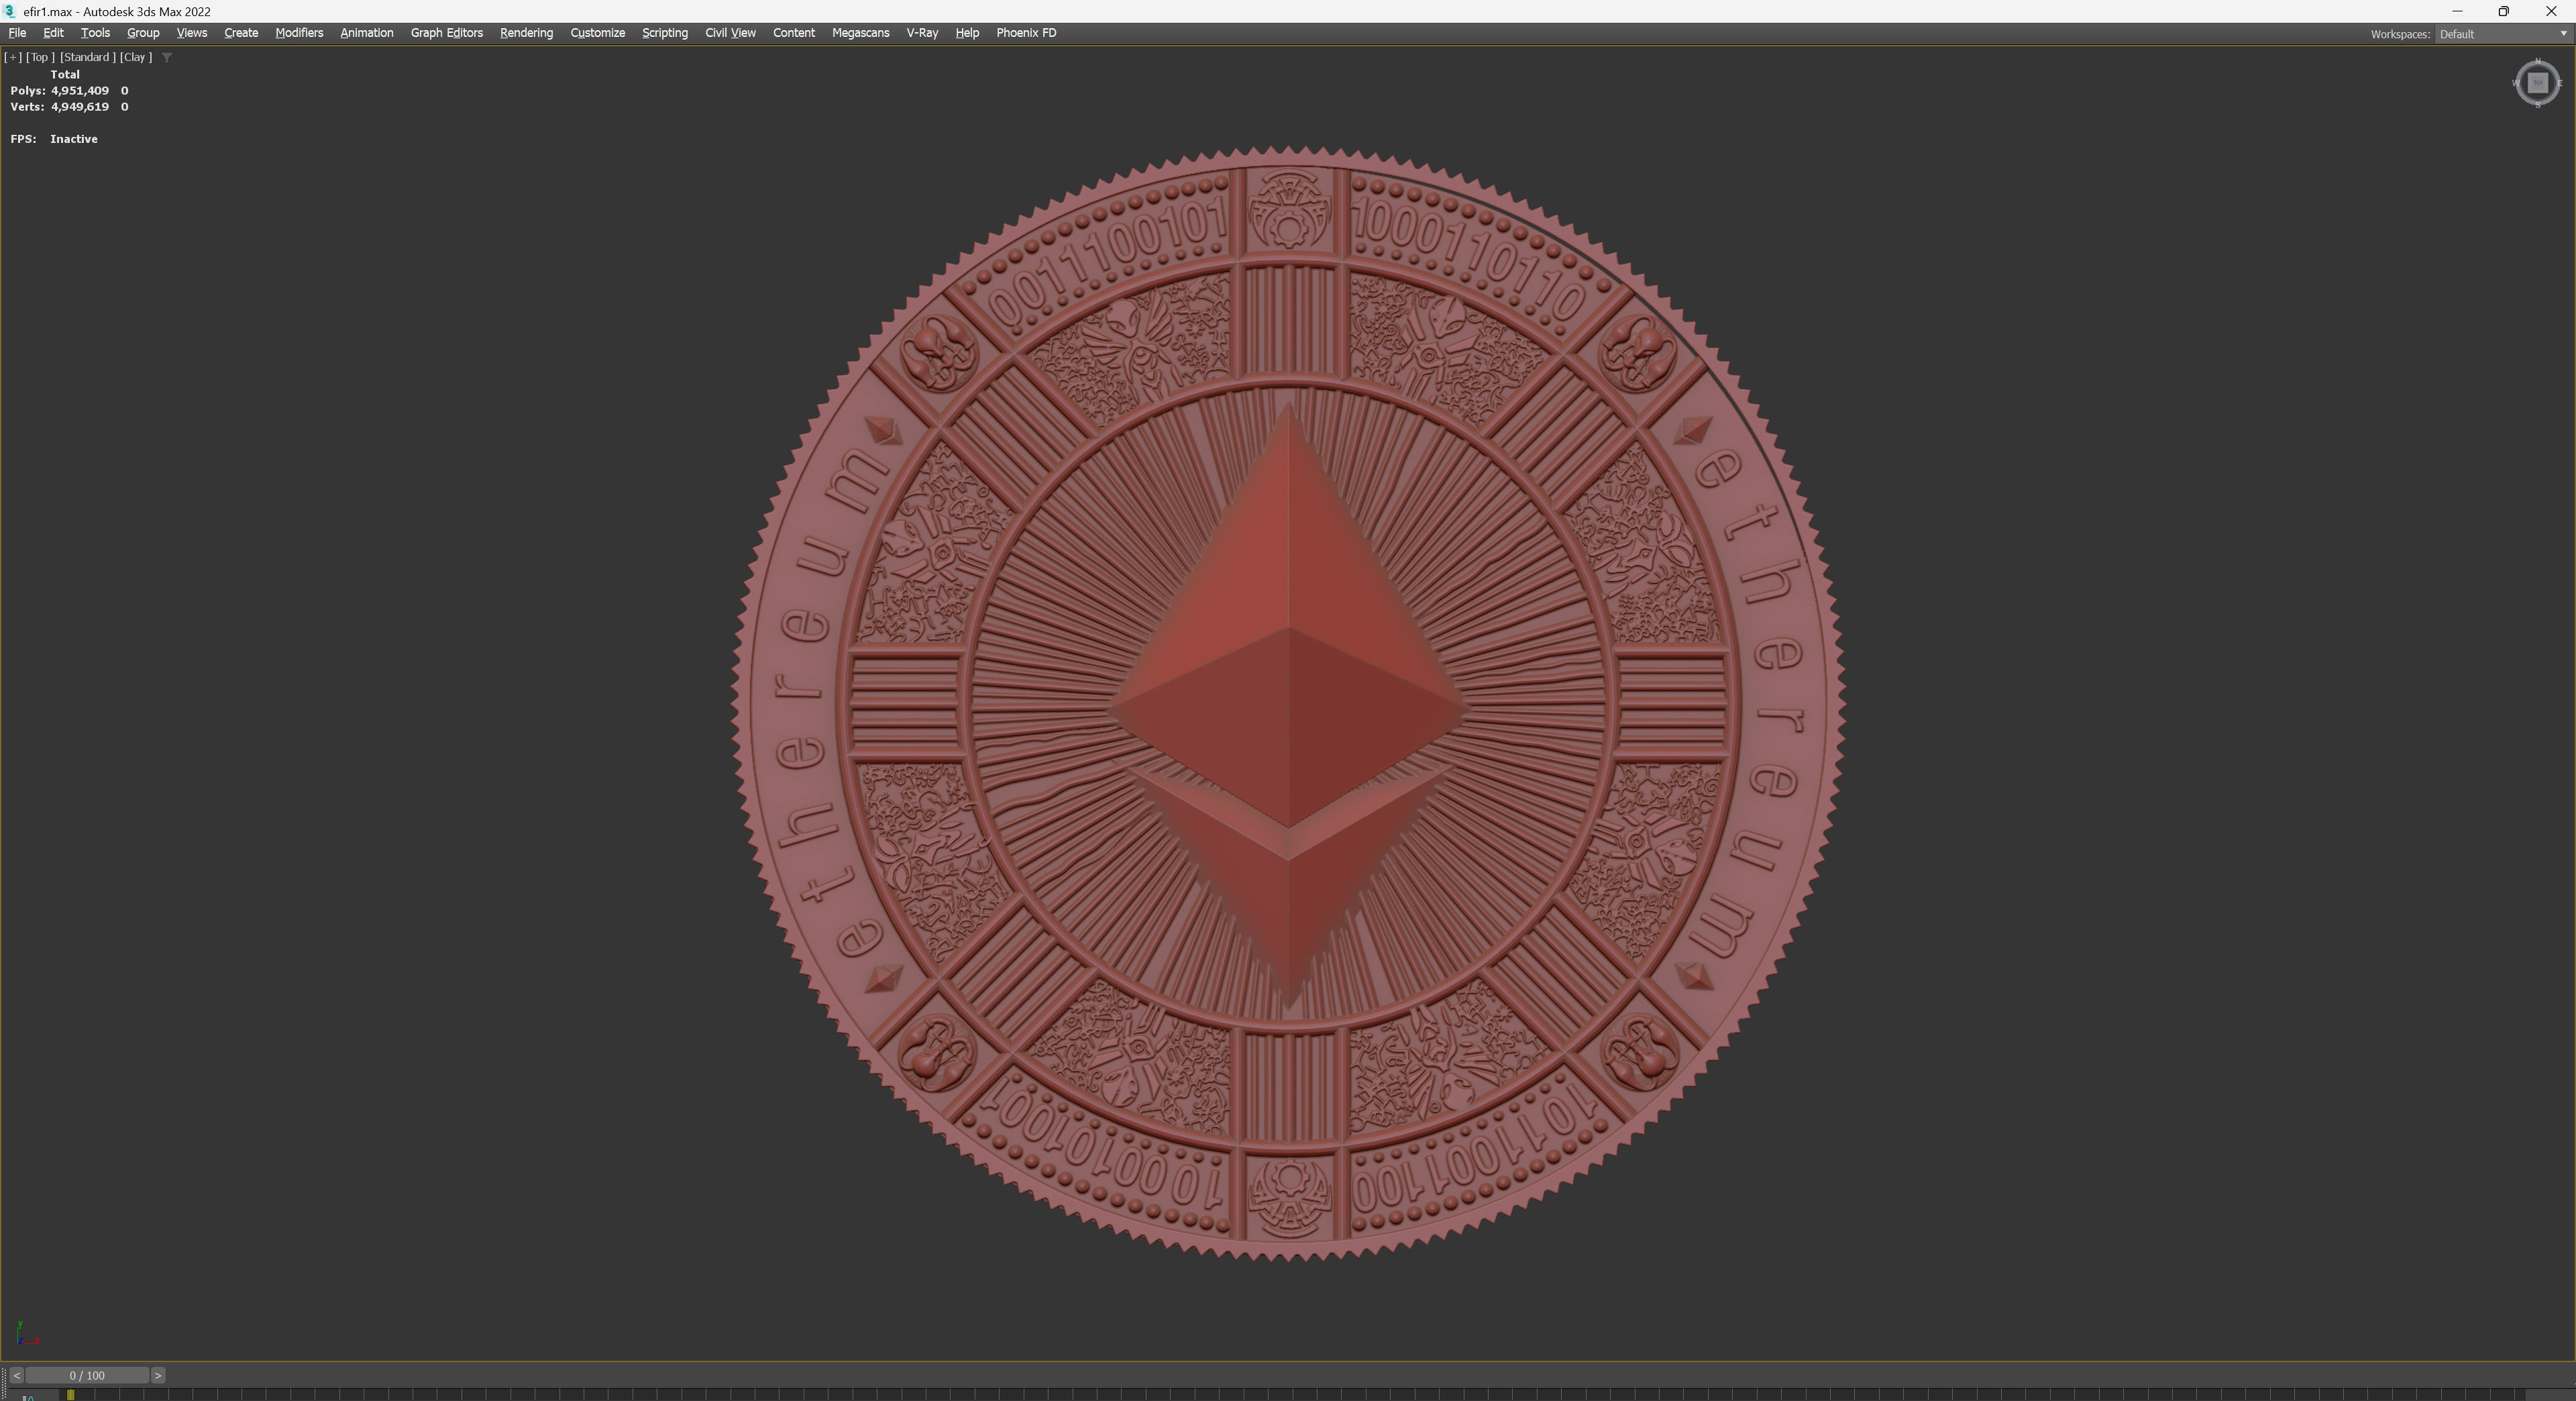Click the [+] viewport general menu

tap(13, 57)
